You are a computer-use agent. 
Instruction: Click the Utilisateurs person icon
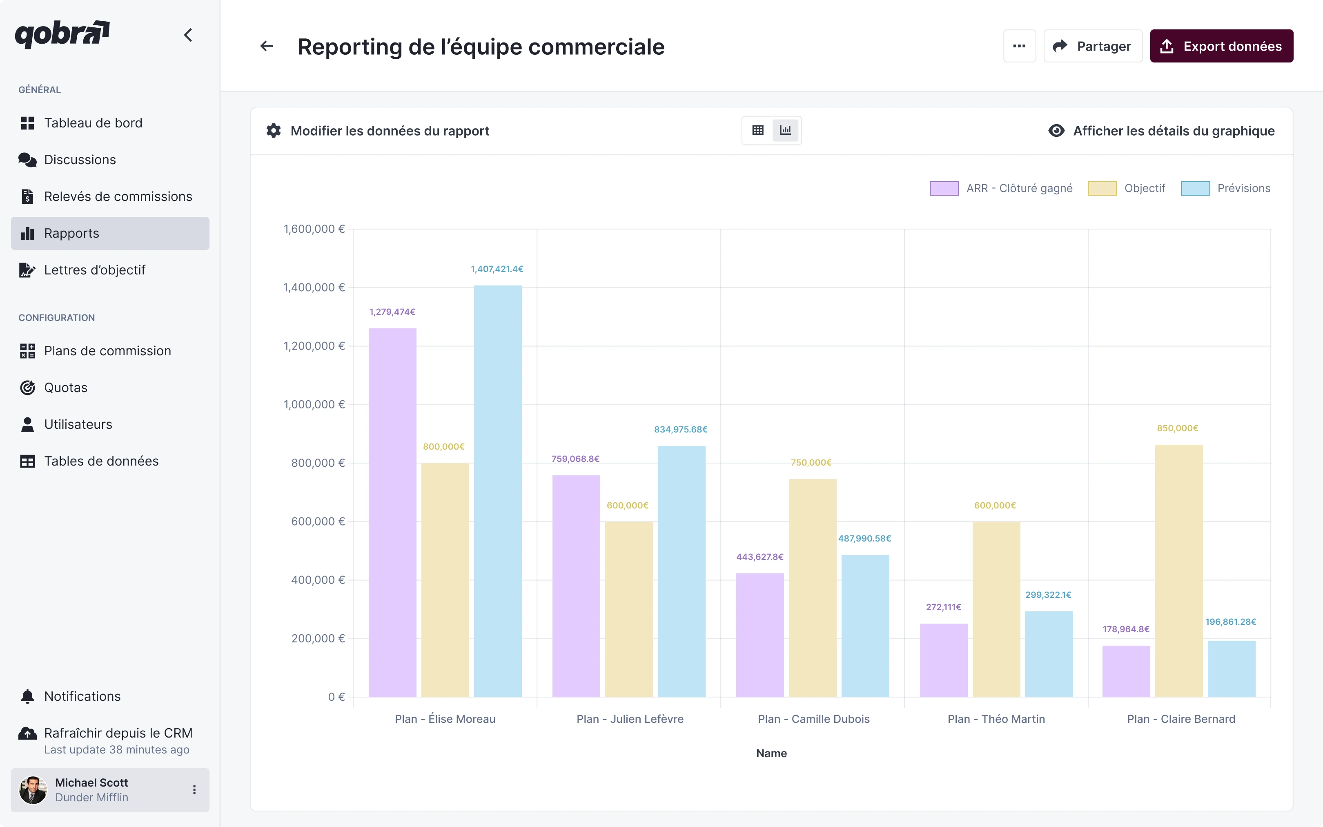click(x=27, y=424)
